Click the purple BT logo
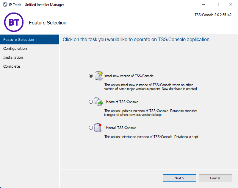 tap(14, 22)
